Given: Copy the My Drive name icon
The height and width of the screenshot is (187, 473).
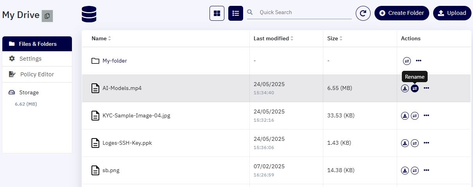Looking at the screenshot, I should 47,16.
